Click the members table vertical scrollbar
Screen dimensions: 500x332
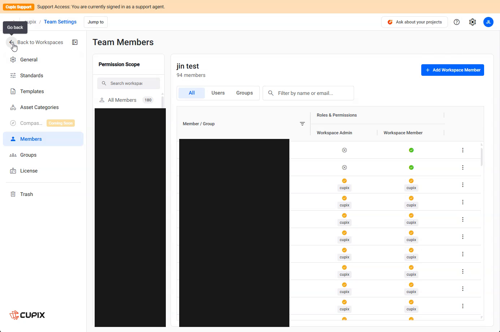[x=482, y=156]
